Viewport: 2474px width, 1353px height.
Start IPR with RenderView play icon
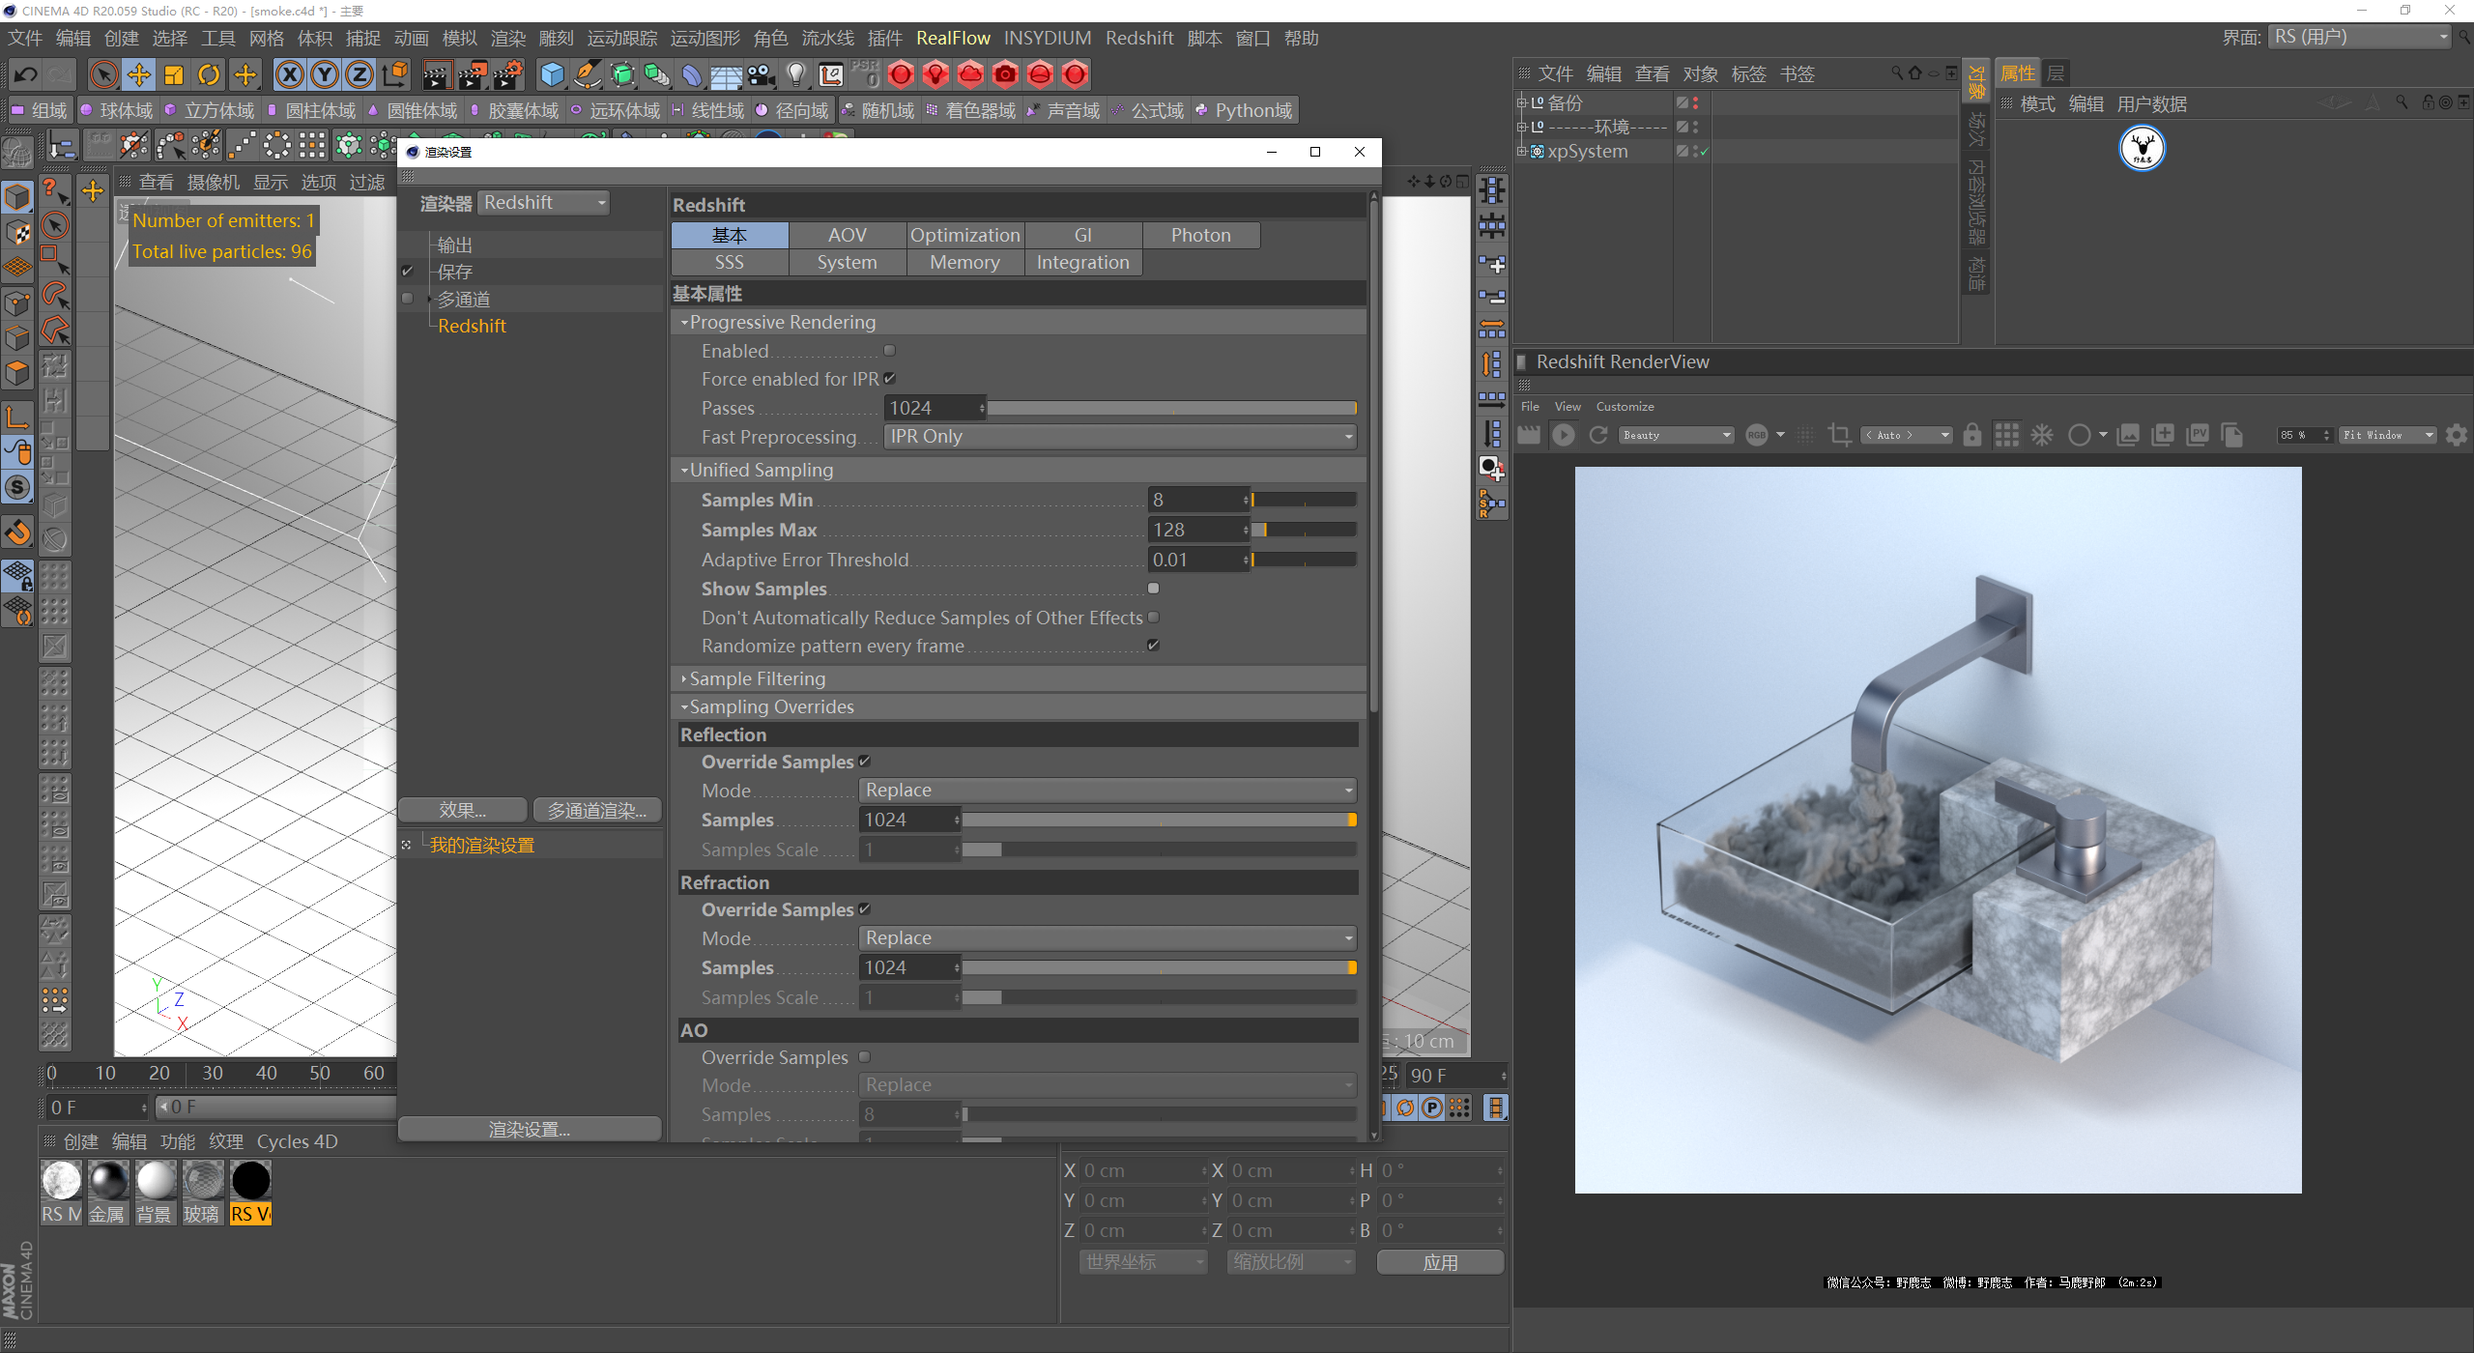coord(1563,435)
